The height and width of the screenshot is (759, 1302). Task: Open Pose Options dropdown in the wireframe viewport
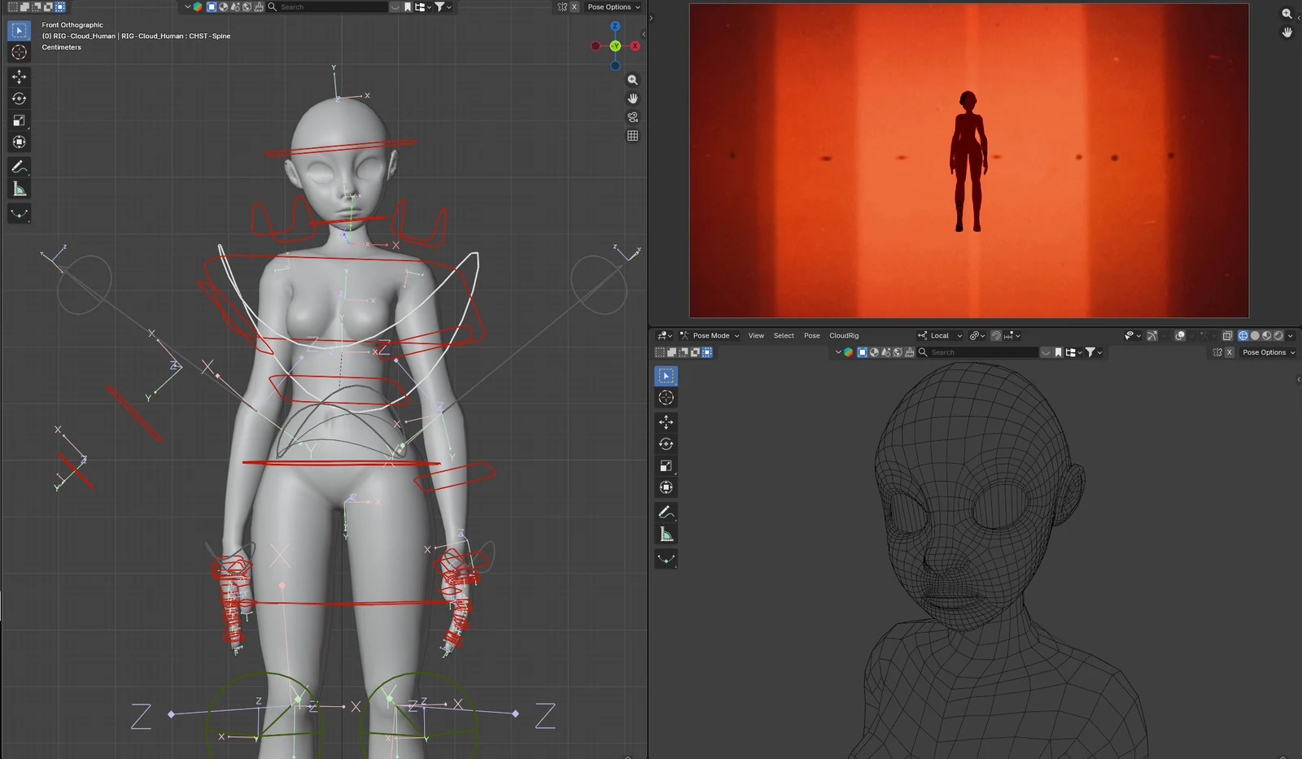(1269, 352)
